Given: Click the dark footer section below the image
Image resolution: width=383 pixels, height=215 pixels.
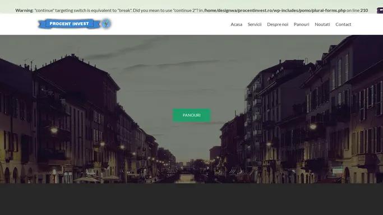Looking at the screenshot, I should [x=192, y=199].
